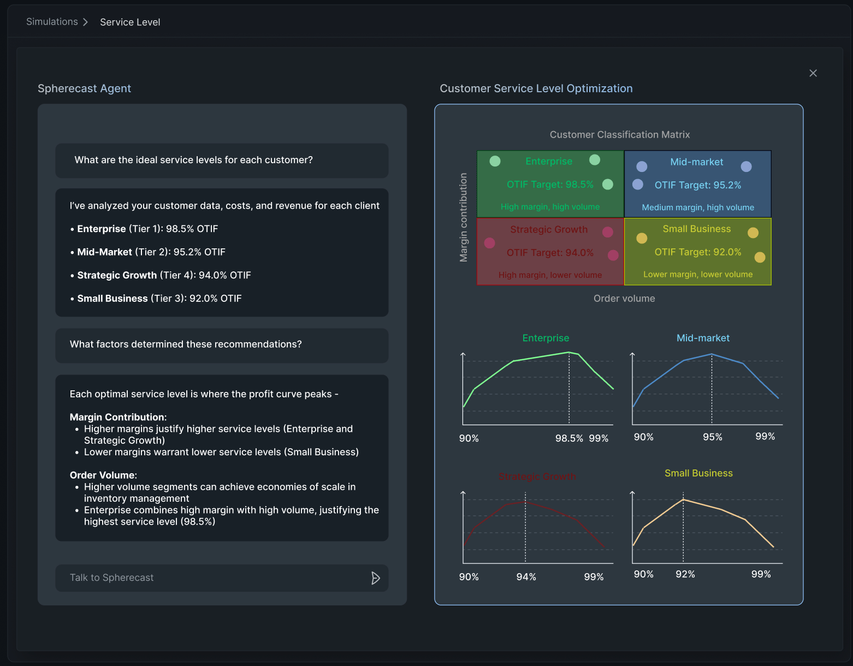The image size is (853, 666).
Task: Click the Small Business profit curve chart title
Action: click(x=698, y=473)
